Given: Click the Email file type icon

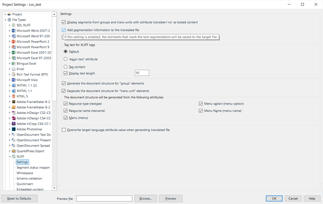Looking at the screenshot, I should coord(14,69).
